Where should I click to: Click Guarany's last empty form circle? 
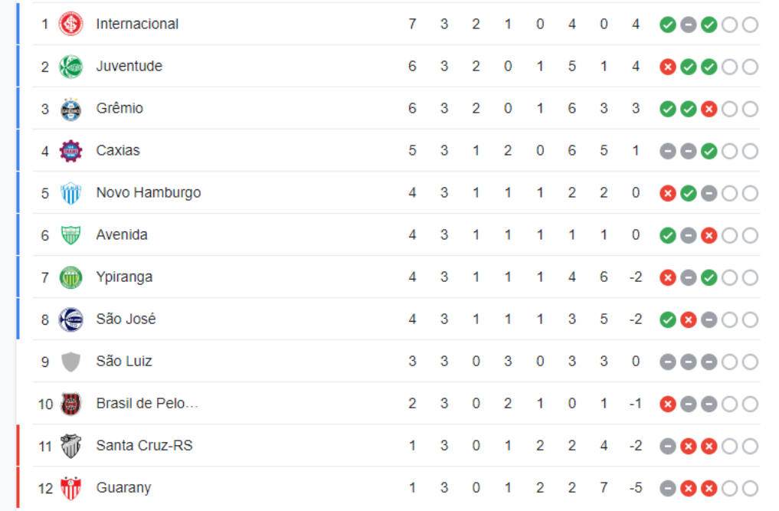[751, 488]
